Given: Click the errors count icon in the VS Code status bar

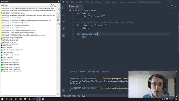Looking at the screenshot, I should [79, 96].
